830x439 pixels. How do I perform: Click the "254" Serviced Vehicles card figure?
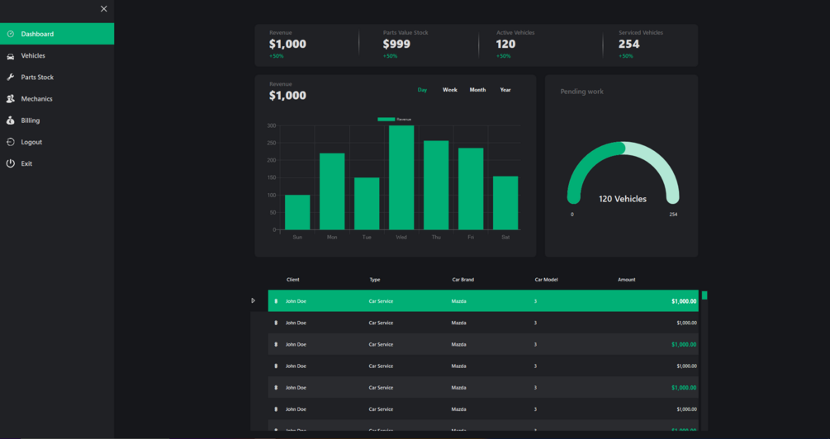click(628, 44)
